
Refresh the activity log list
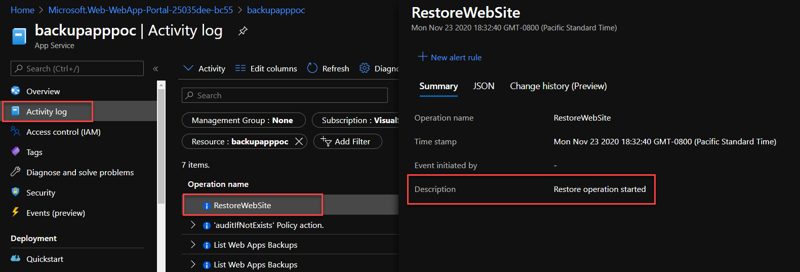tap(328, 68)
